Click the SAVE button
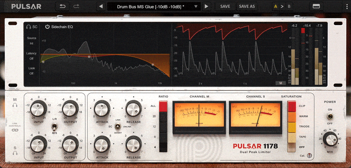Viewport: 351px width, 168px height. (x=225, y=6)
